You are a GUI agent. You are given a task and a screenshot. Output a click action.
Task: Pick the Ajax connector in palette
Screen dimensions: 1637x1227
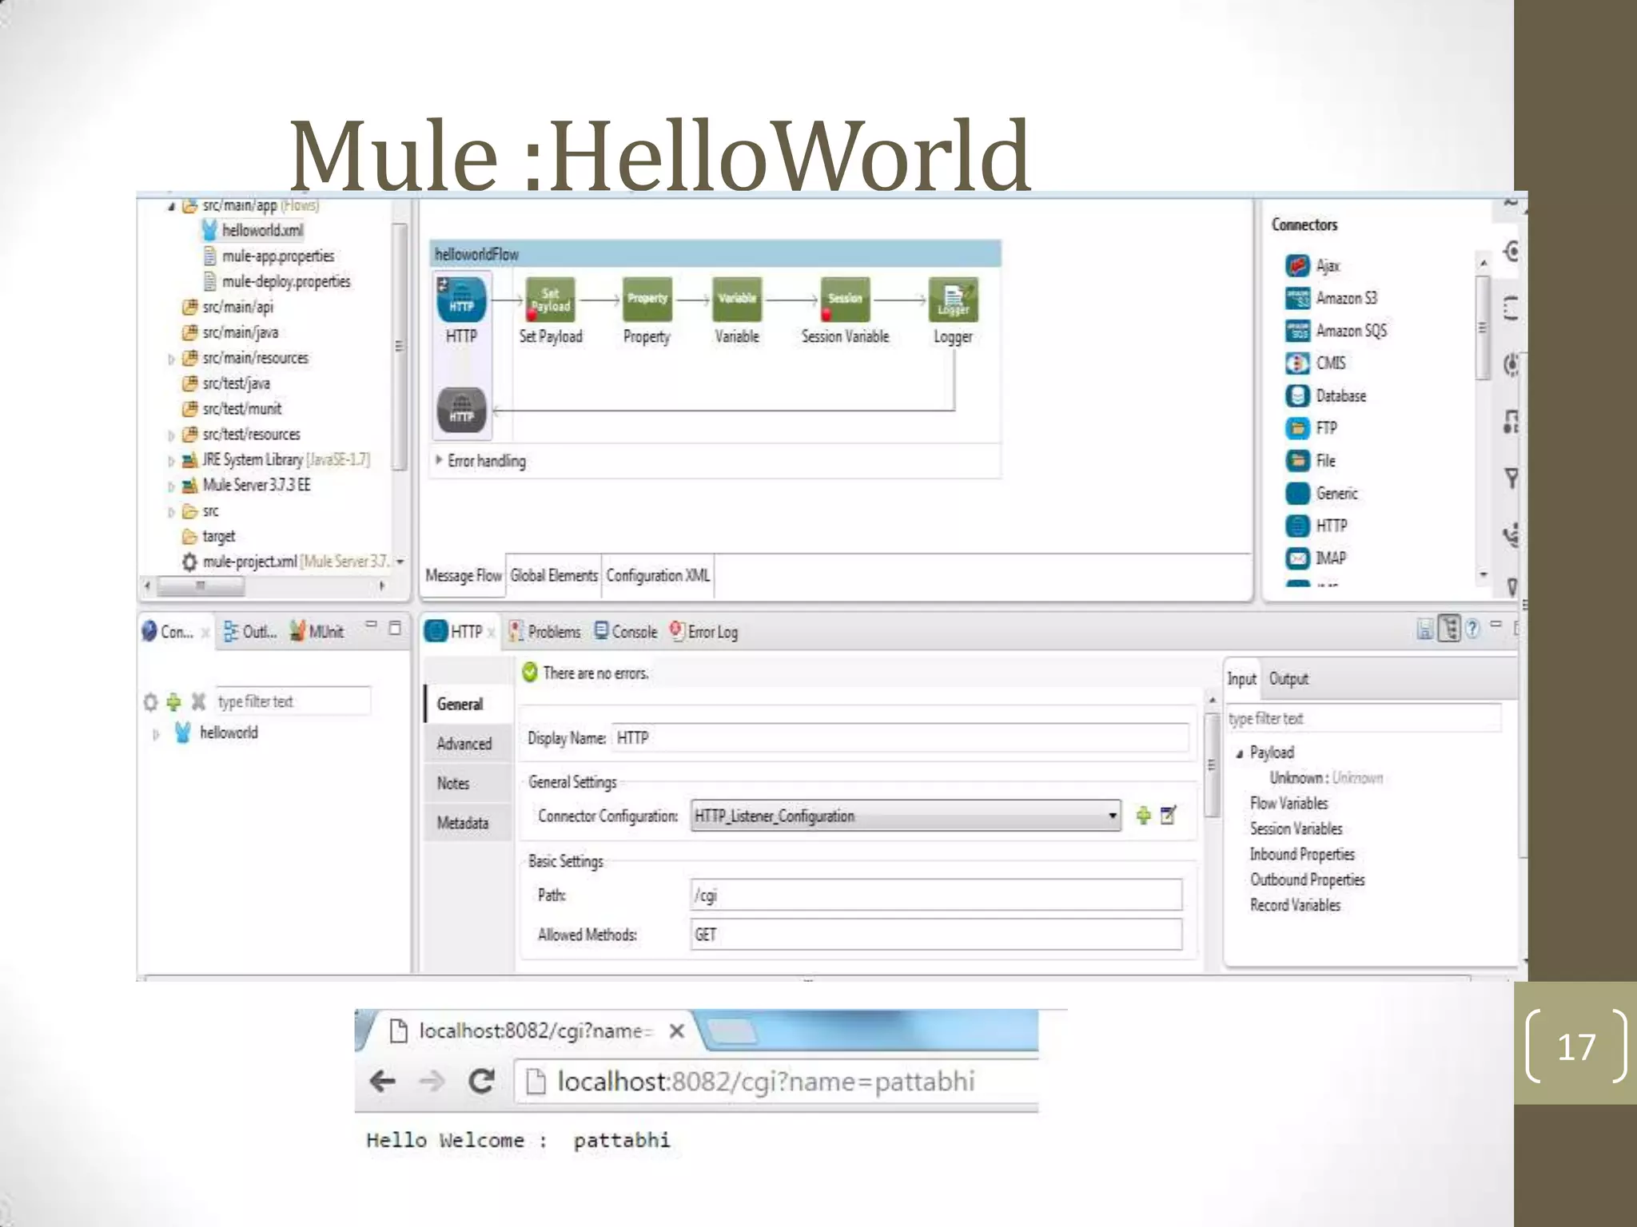click(1313, 265)
